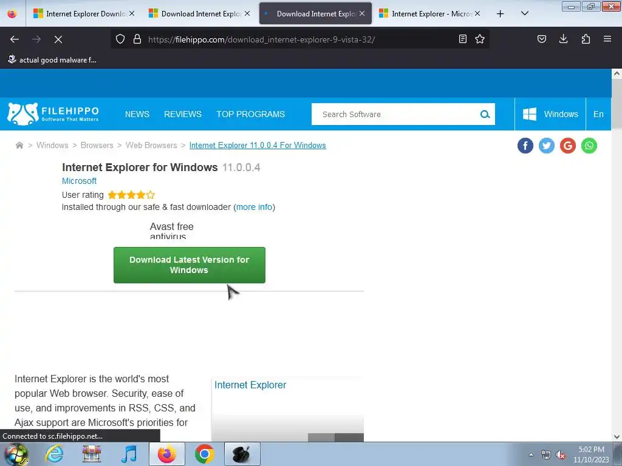The image size is (622, 466).
Task: Open the Firefox downloads panel
Action: 563,39
